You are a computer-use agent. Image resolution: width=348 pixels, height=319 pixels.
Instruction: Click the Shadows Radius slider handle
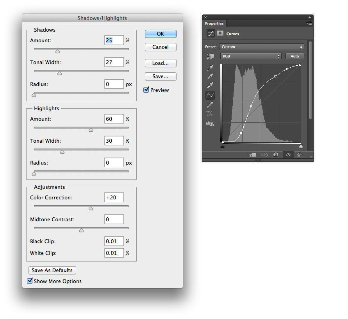pyautogui.click(x=34, y=95)
